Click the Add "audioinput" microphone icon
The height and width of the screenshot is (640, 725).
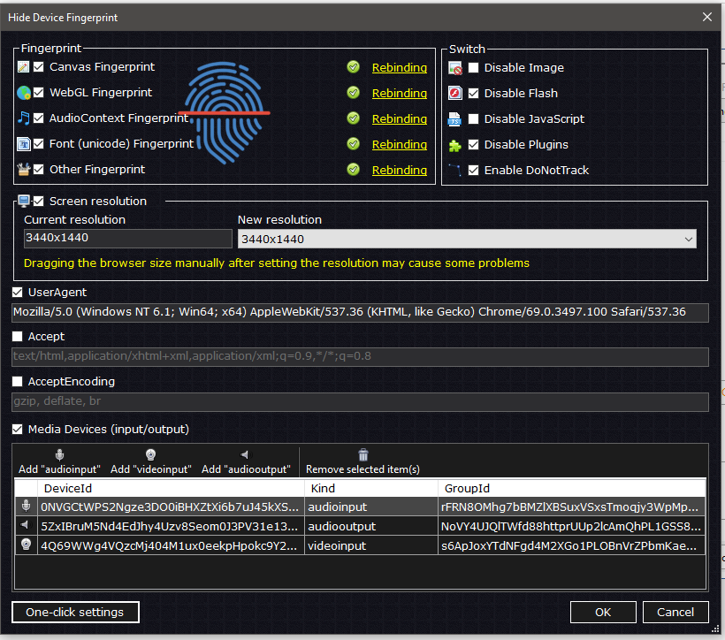pyautogui.click(x=59, y=455)
